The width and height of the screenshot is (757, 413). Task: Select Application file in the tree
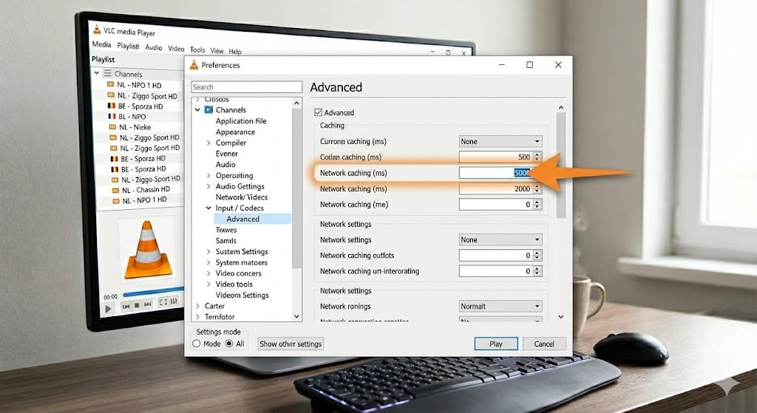(241, 121)
